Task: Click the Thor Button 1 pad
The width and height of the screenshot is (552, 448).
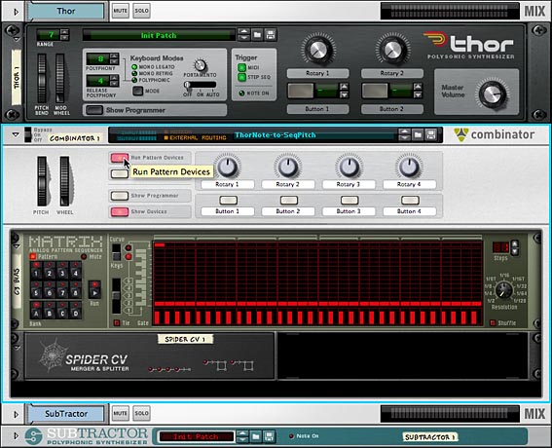Action: pos(300,91)
